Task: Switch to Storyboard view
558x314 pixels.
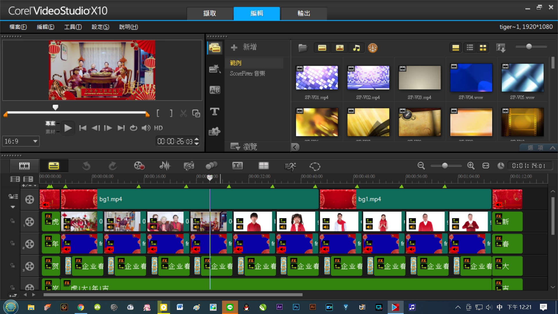Action: click(x=24, y=166)
